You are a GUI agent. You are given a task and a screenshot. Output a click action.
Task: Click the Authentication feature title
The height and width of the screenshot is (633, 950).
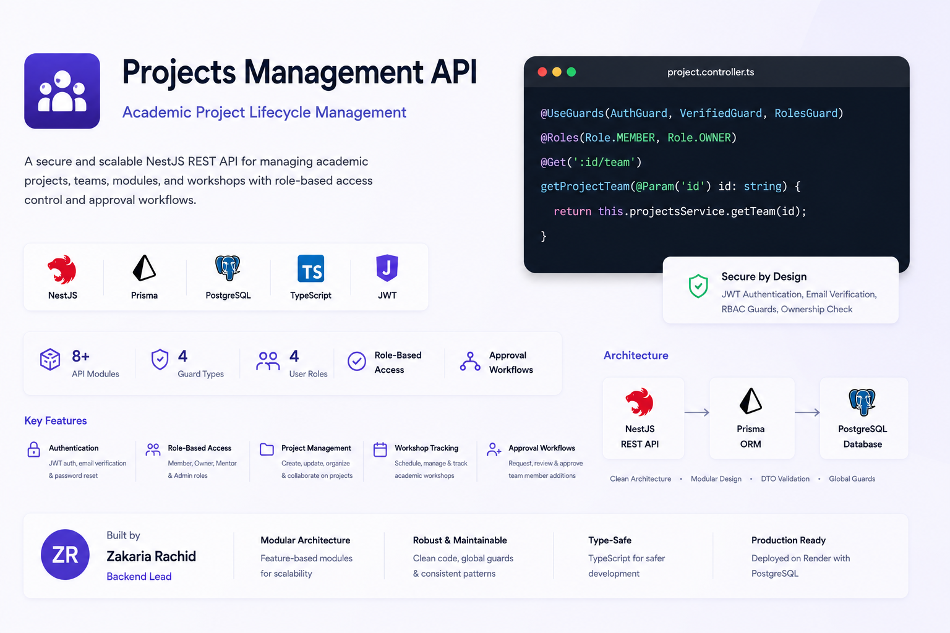pyautogui.click(x=74, y=448)
